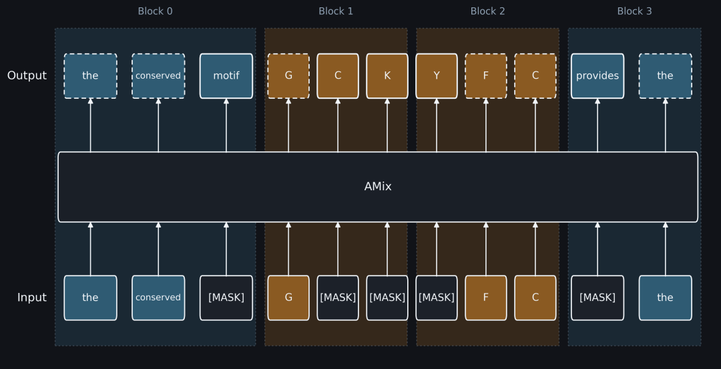Select the Block 0 header label
Image resolution: width=721 pixels, height=369 pixels.
155,11
